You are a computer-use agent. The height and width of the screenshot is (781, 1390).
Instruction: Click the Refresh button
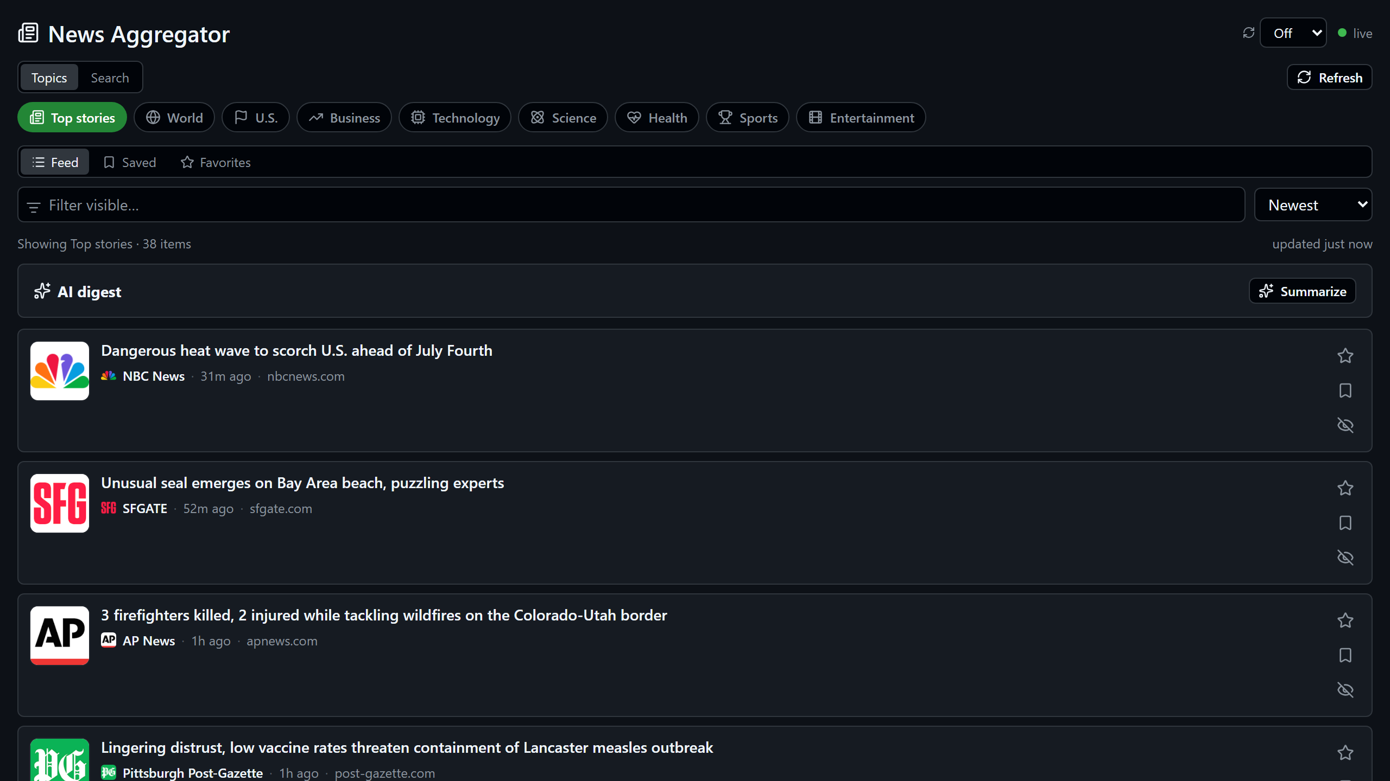coord(1329,78)
